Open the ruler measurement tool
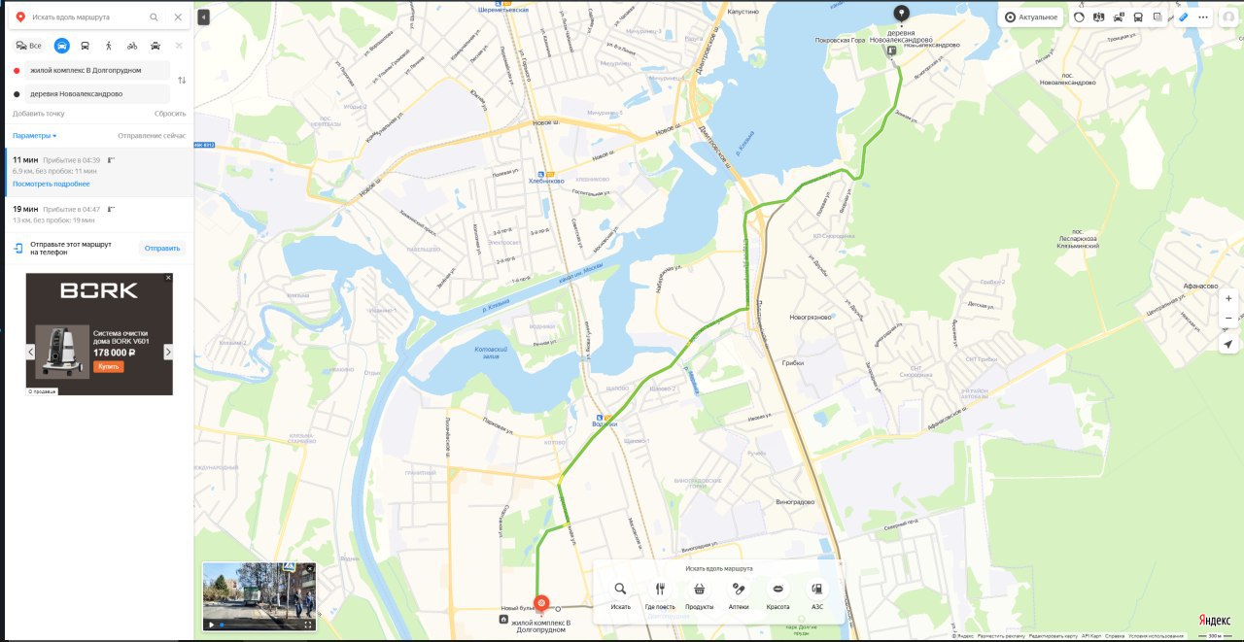The image size is (1244, 642). tap(1185, 17)
